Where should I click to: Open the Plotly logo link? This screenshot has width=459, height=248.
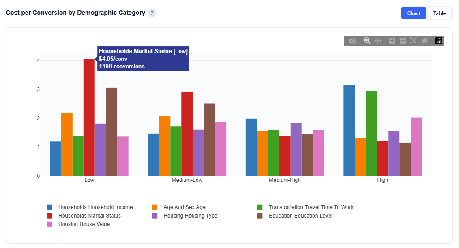[439, 41]
